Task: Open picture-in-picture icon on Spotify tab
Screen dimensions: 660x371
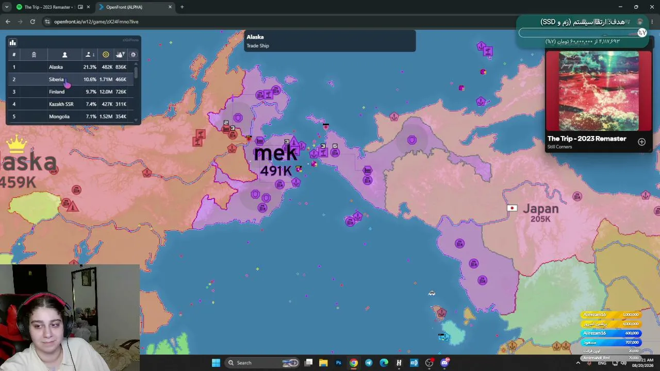Action: point(80,7)
